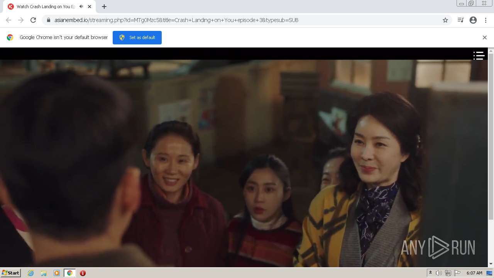Open Windows Media Player from the taskbar
This screenshot has width=494, height=278.
(x=57, y=273)
